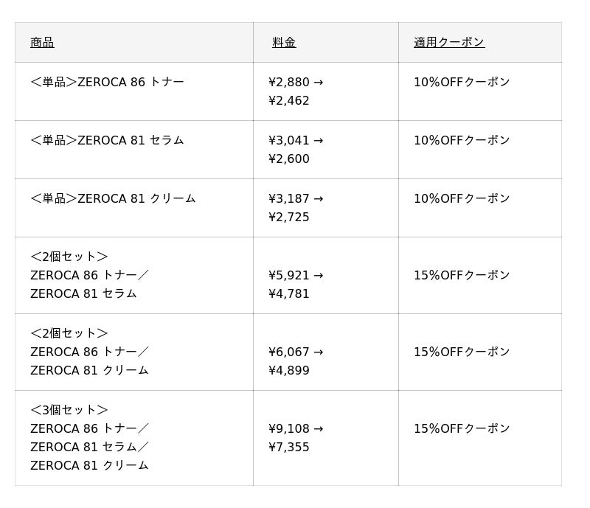Image resolution: width=590 pixels, height=508 pixels.
Task: Select the 2個セット トナー／セラム product cell
Action: pyautogui.click(x=89, y=275)
